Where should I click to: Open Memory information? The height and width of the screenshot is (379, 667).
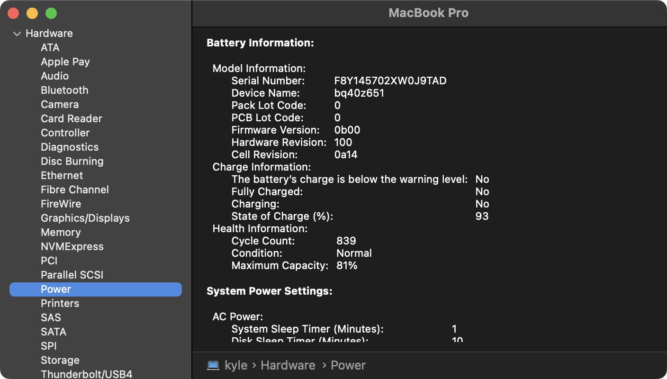(x=61, y=232)
